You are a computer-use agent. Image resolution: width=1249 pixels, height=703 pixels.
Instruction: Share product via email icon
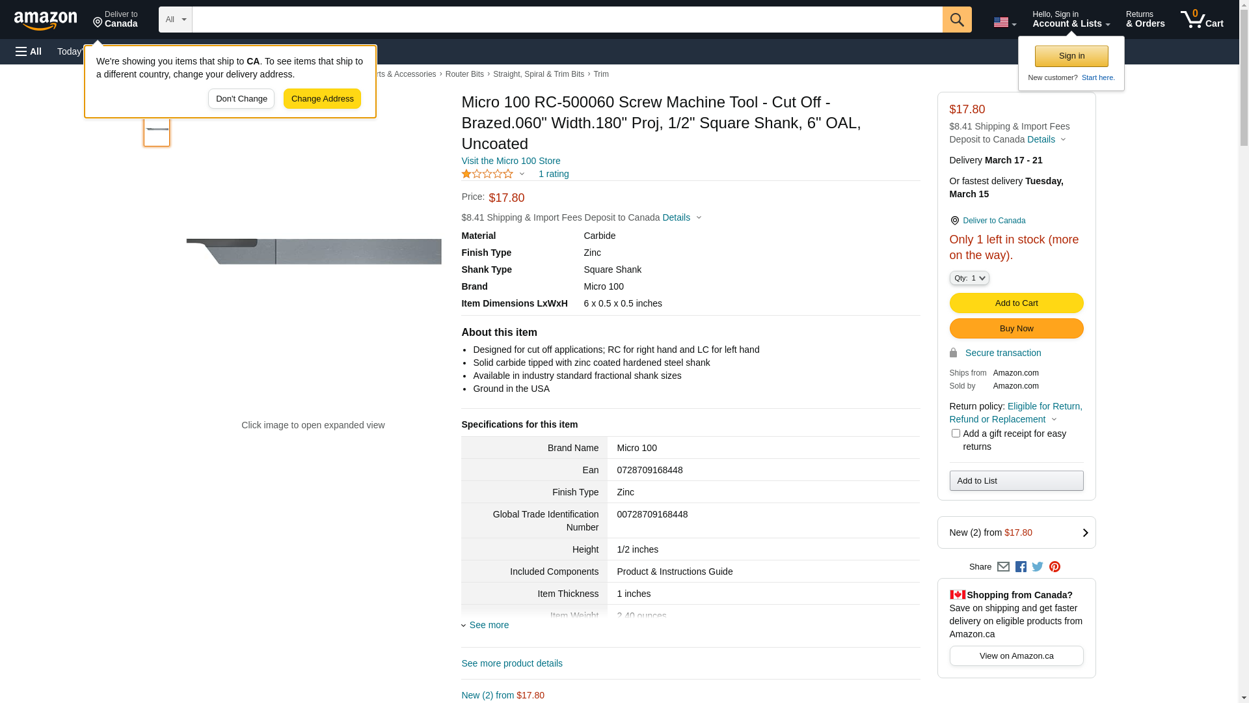[x=1003, y=567]
